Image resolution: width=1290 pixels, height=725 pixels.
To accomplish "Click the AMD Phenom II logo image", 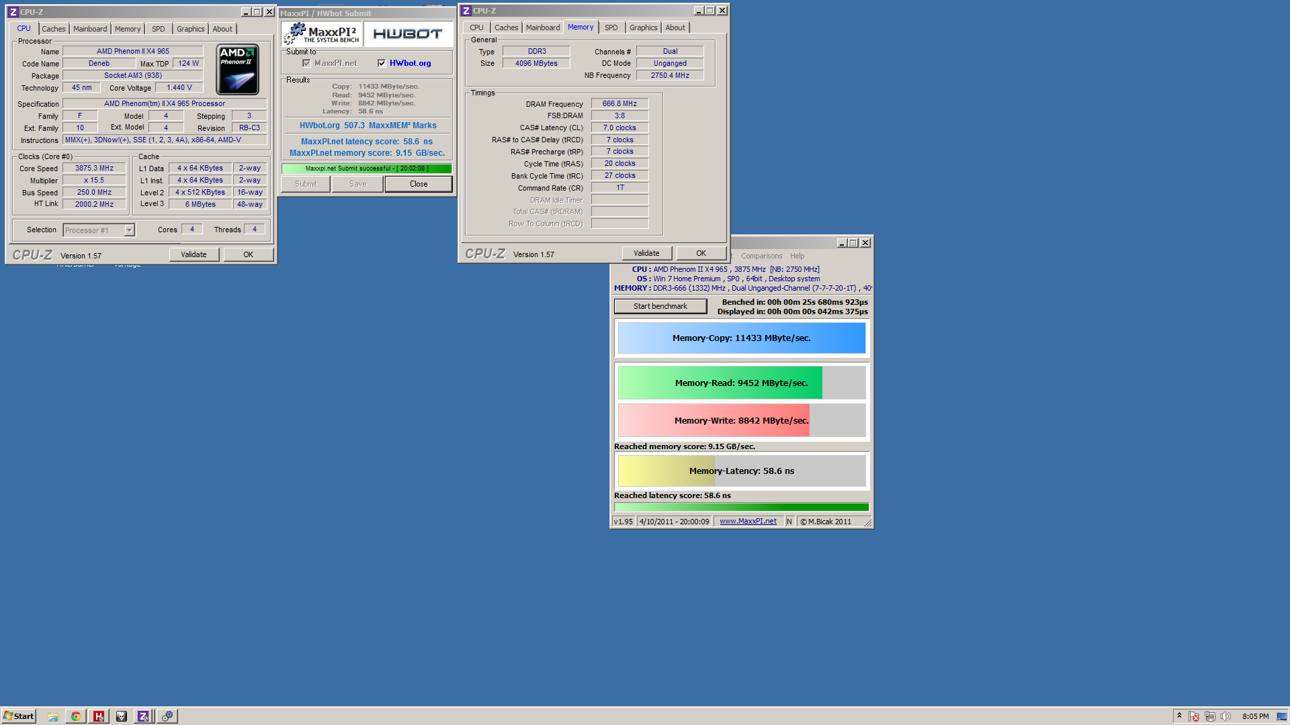I will [x=238, y=69].
